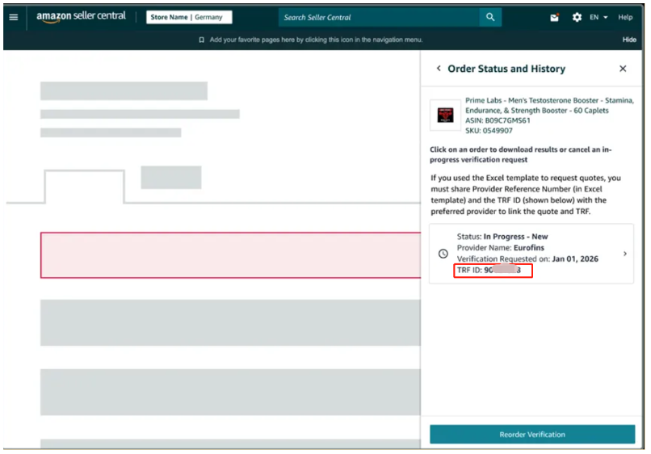Viewport: 651px width, 454px height.
Task: Open the messages mail icon
Action: 555,18
